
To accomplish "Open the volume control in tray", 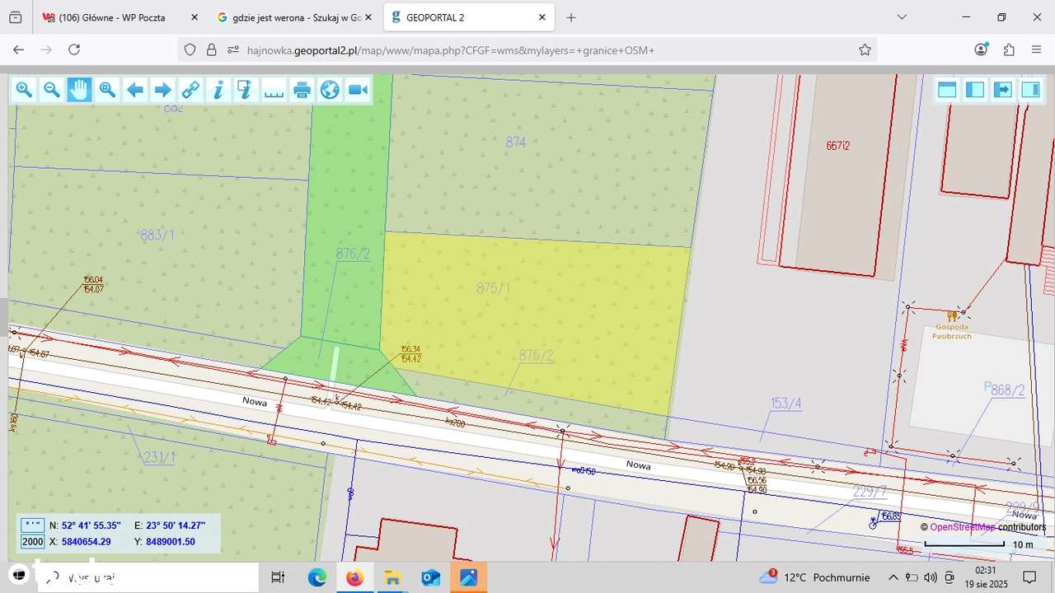I will tap(931, 577).
